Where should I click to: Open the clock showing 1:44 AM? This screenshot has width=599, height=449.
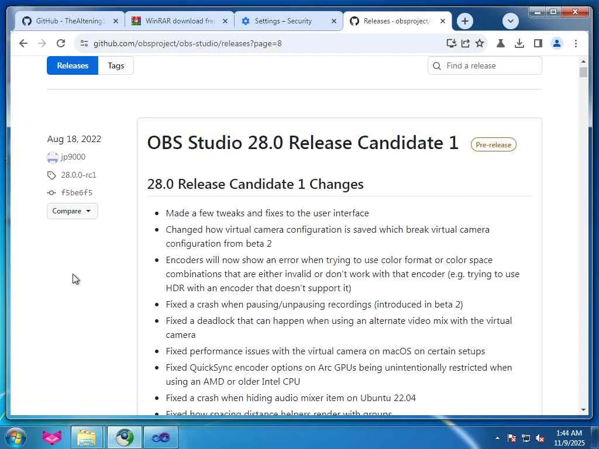coord(569,437)
